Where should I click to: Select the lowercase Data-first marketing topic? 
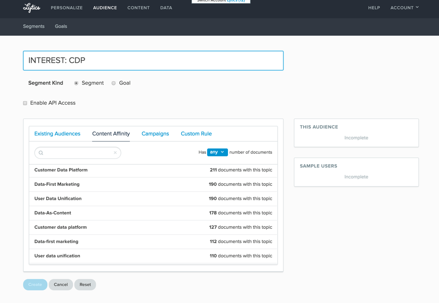(153, 241)
